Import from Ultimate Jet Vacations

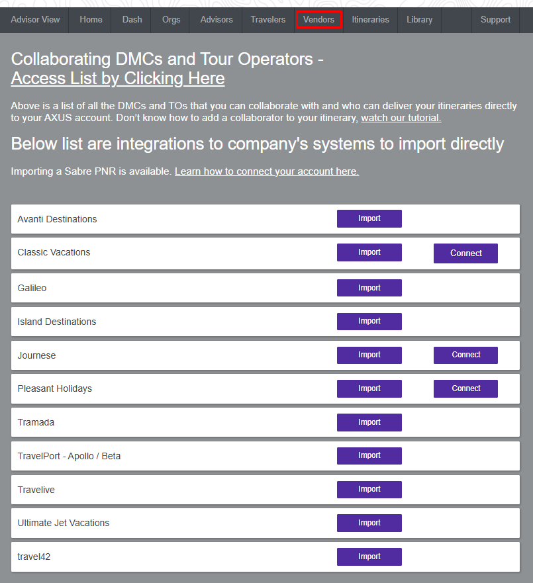pyautogui.click(x=369, y=523)
